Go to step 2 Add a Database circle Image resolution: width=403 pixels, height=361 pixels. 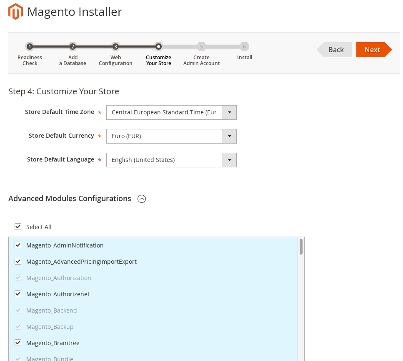[73, 47]
